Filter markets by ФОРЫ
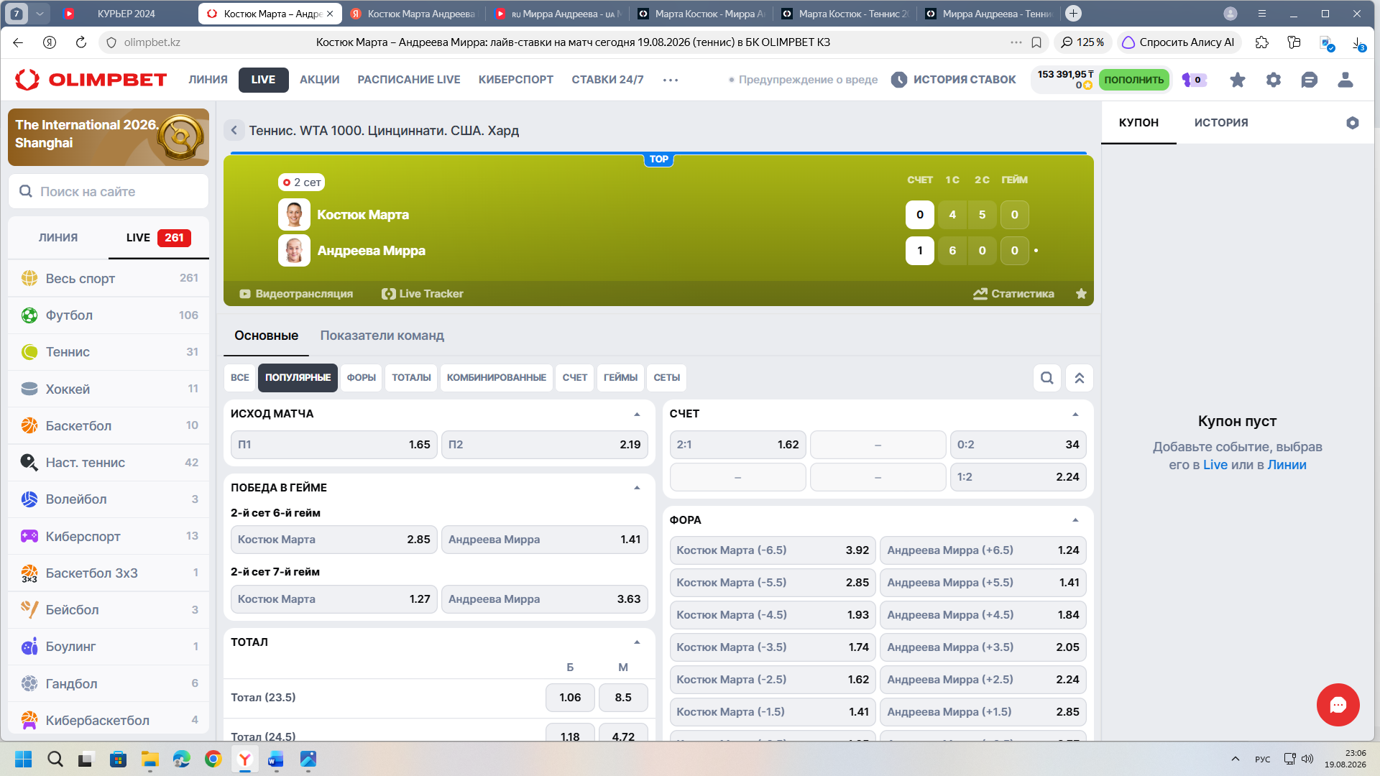 [362, 378]
